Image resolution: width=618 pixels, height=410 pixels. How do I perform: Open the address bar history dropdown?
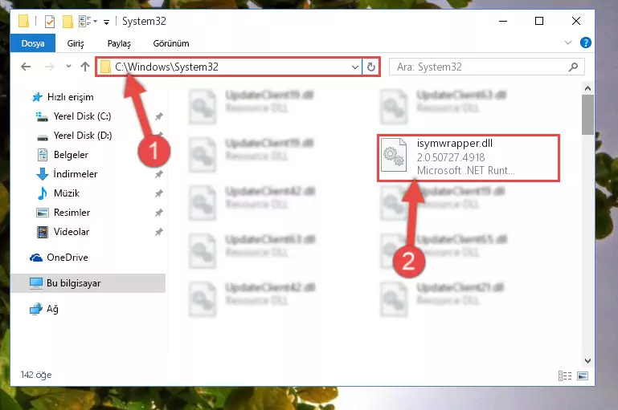point(354,67)
